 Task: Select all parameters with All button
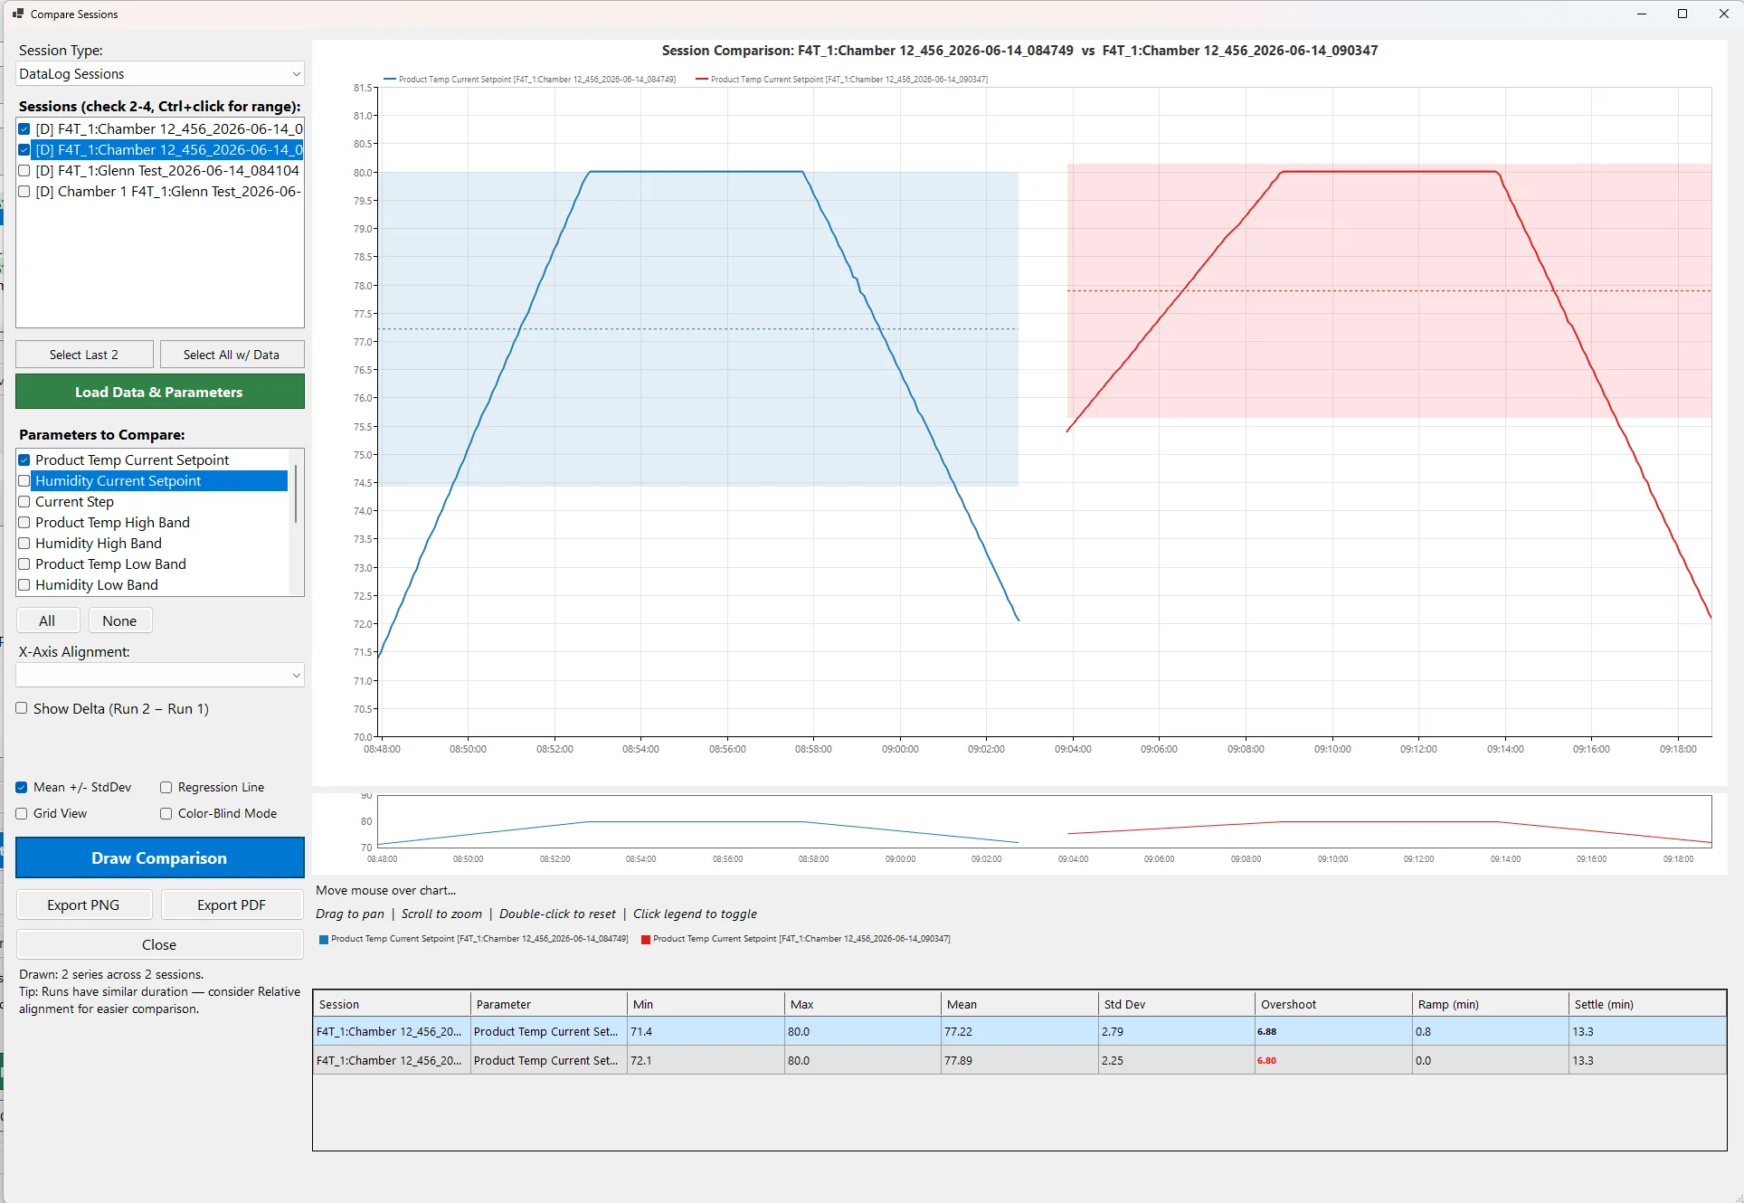(x=48, y=620)
